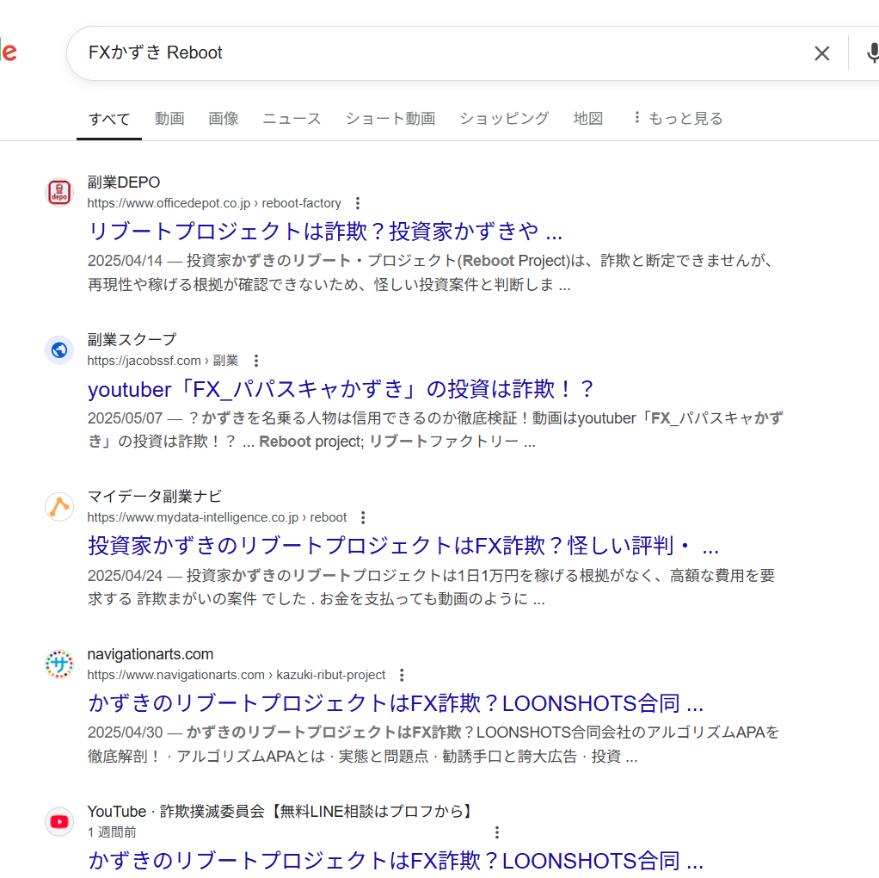The width and height of the screenshot is (879, 878).
Task: Switch to the ショート動画 tab
Action: [x=390, y=119]
